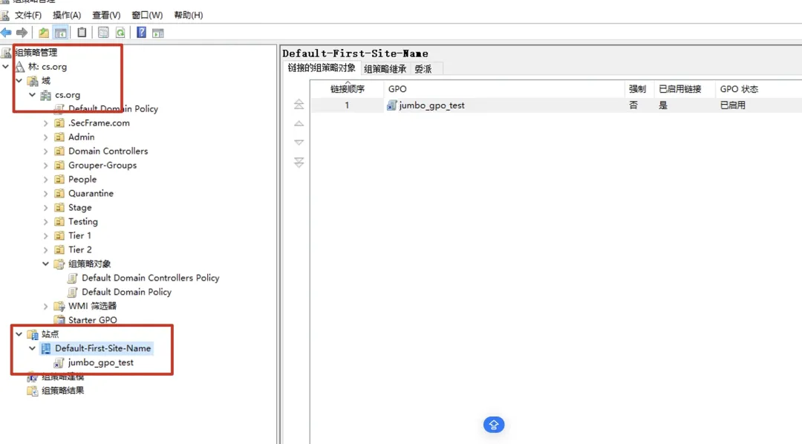
Task: Click the up one level folder icon
Action: click(x=44, y=33)
